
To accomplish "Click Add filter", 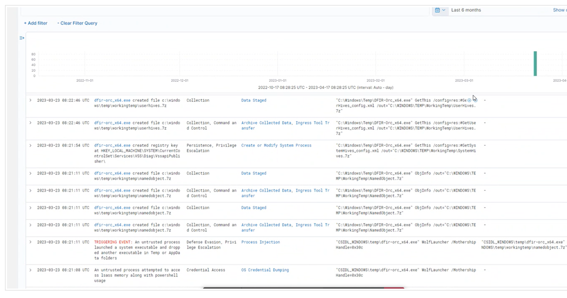I will 35,23.
